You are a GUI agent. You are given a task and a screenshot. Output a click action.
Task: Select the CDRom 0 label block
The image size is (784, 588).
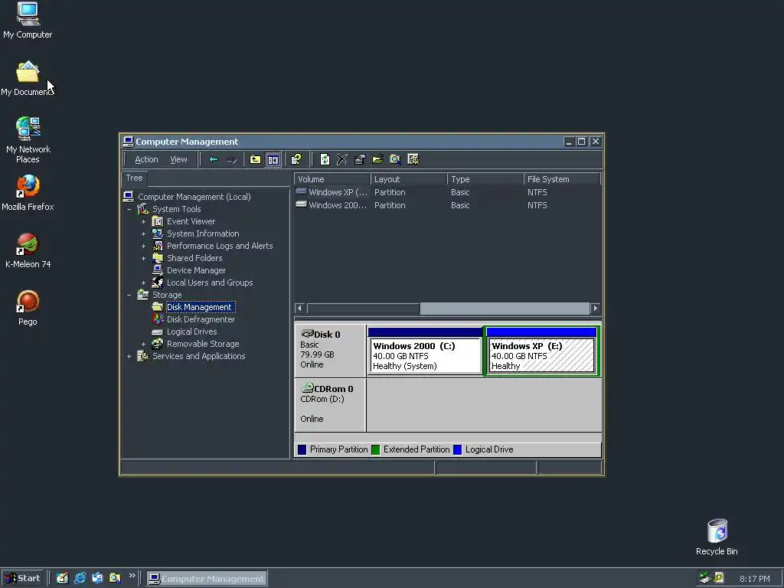pyautogui.click(x=330, y=405)
